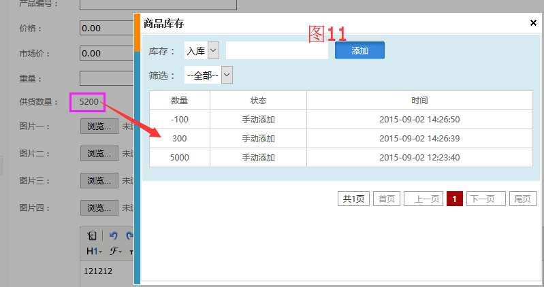Click the undo arrow icon in editor
The height and width of the screenshot is (287, 544).
tap(114, 236)
